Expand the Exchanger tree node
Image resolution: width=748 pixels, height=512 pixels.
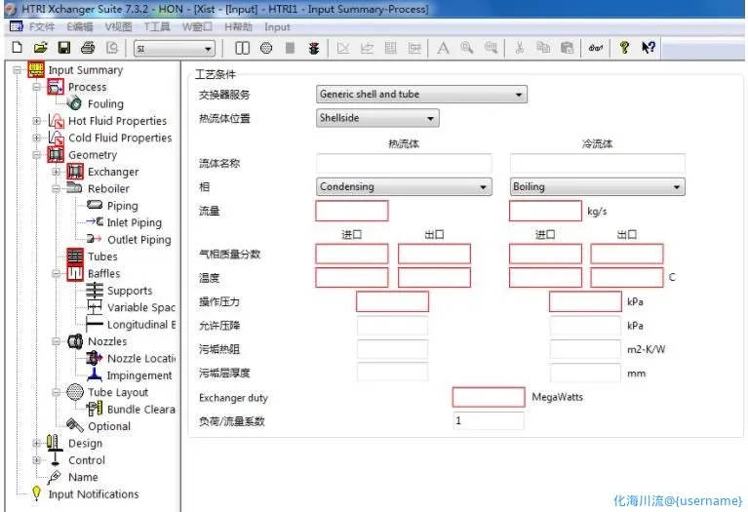(x=57, y=172)
